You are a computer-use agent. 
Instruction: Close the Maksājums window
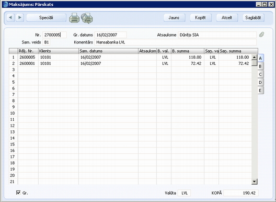pyautogui.click(x=271, y=4)
